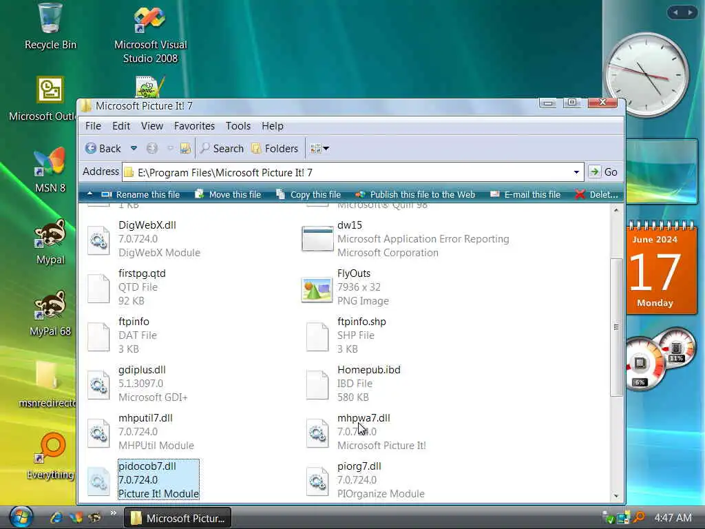Expand the Quick Launch overflow chevron
Screen dimensions: 705x529
113,512
